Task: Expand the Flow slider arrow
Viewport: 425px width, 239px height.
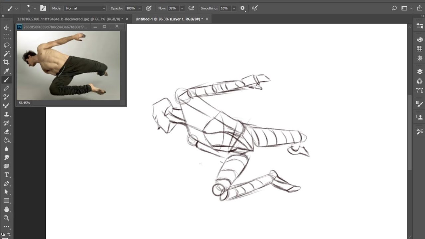Action: point(182,8)
